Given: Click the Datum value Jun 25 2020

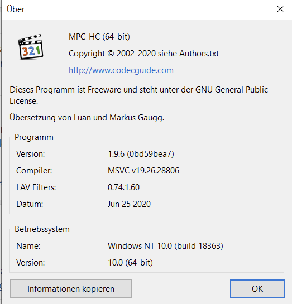Looking at the screenshot, I should click(x=129, y=204).
